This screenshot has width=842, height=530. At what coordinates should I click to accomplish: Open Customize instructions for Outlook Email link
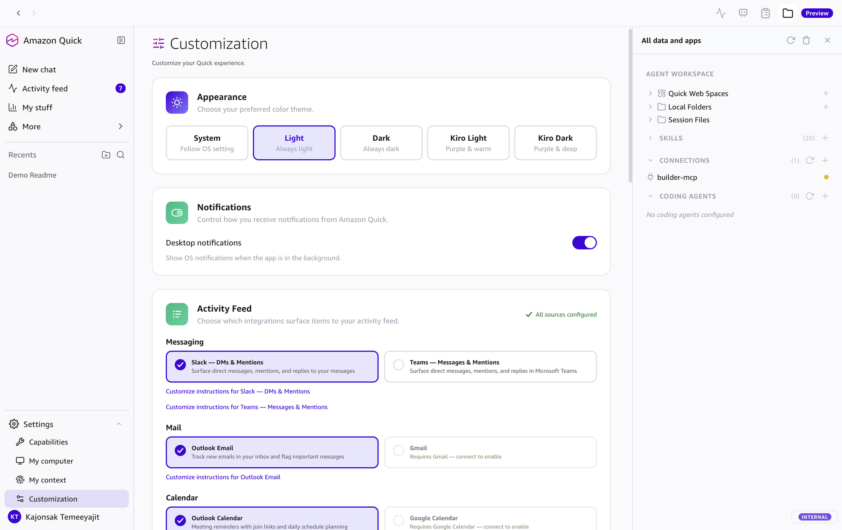223,477
